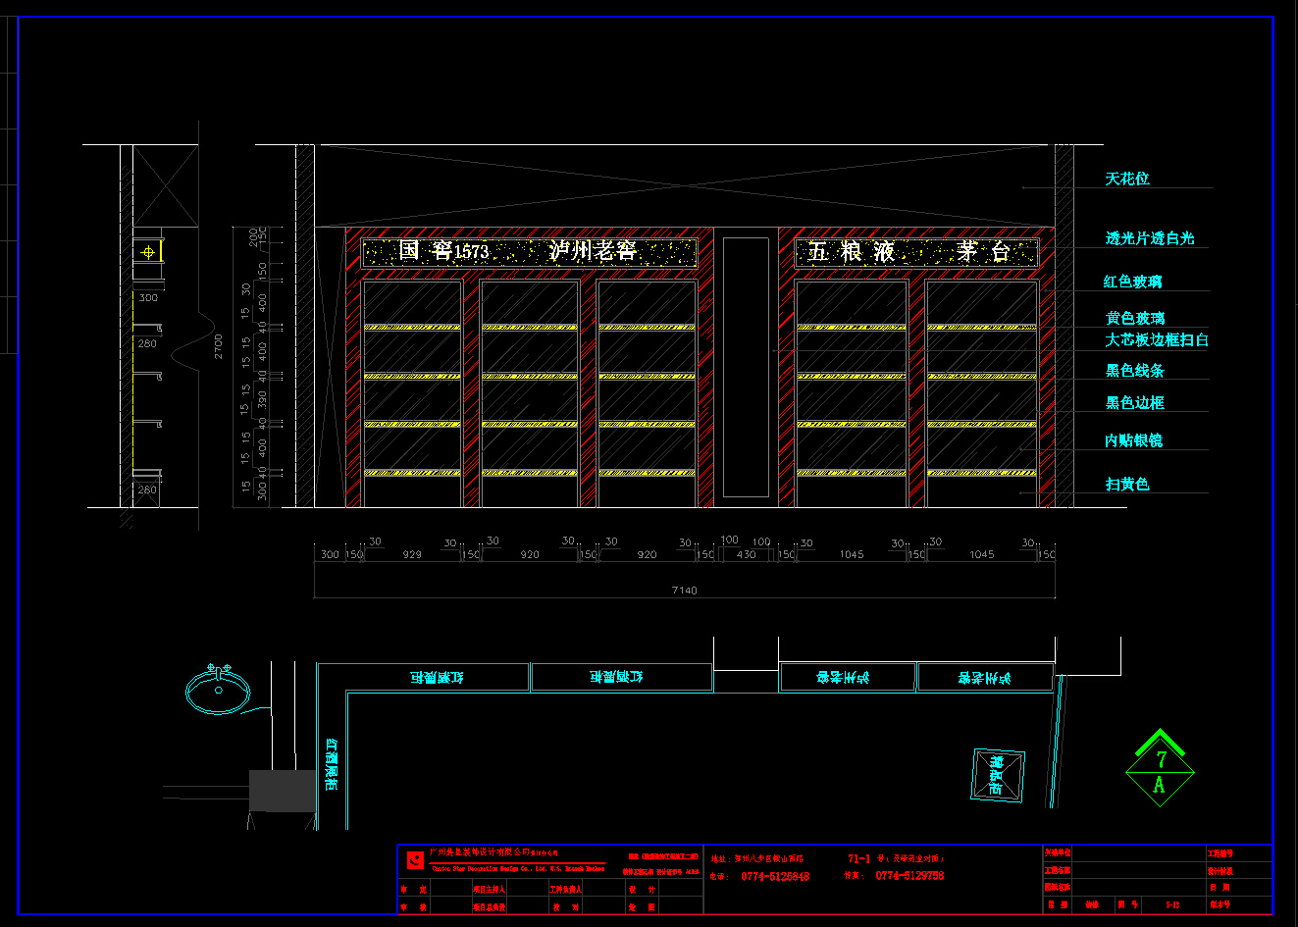
Task: Click the S-12 drawing number cell
Action: pyautogui.click(x=1172, y=904)
